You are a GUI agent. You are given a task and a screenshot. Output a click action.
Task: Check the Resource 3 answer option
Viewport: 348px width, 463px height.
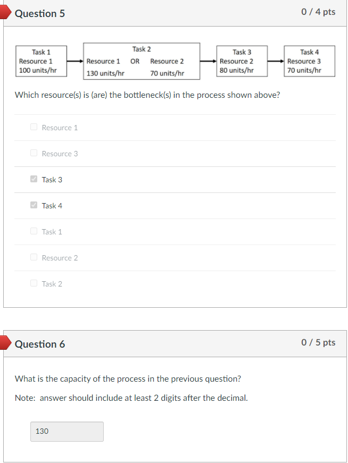point(33,153)
